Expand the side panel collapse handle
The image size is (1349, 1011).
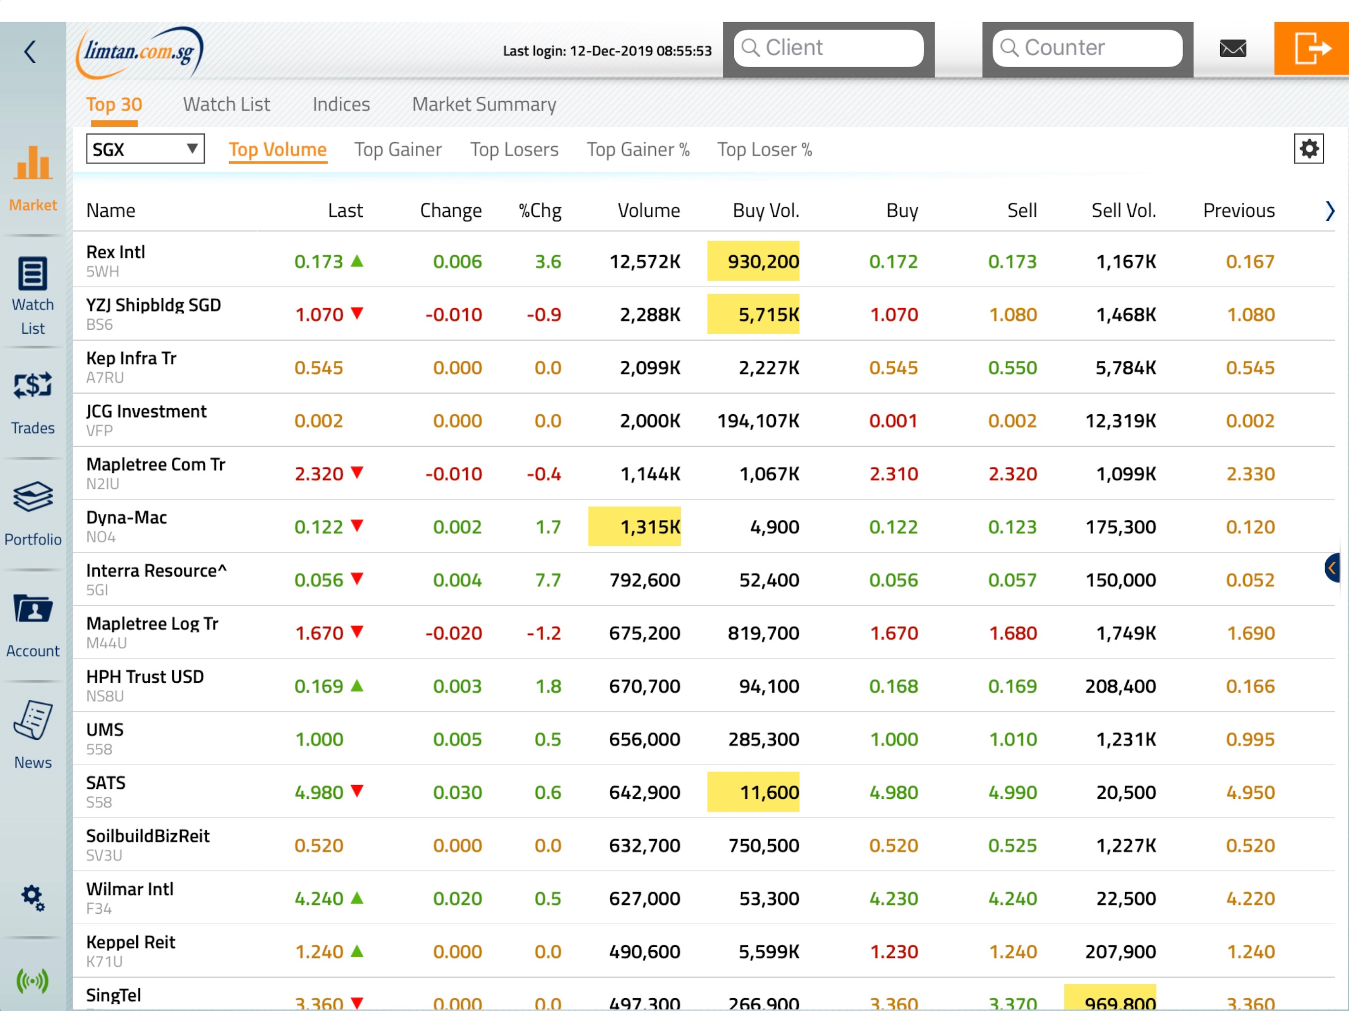tap(1332, 568)
